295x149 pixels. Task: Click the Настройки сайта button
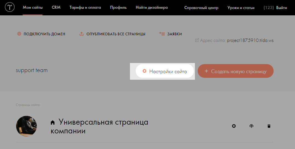[x=164, y=71]
